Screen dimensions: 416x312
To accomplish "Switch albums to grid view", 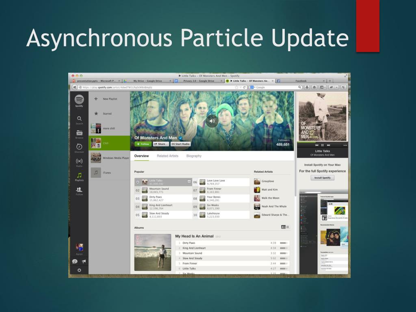I will (x=288, y=227).
